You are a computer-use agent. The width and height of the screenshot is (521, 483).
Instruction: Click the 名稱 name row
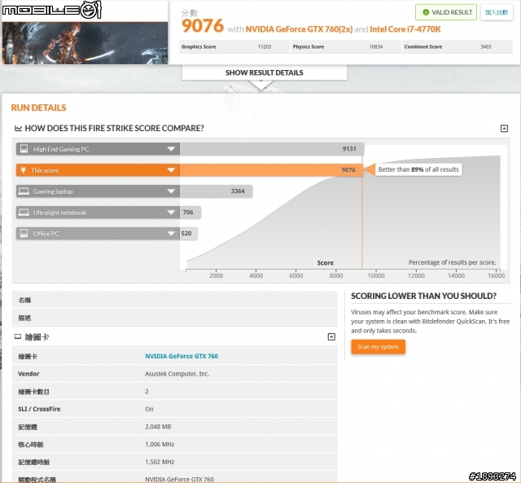(x=175, y=300)
